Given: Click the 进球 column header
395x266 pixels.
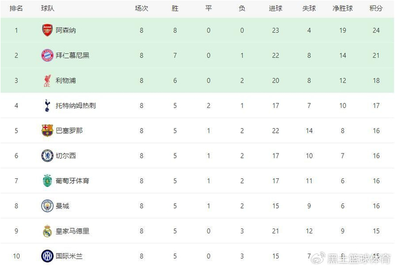Looking at the screenshot, I should point(276,8).
